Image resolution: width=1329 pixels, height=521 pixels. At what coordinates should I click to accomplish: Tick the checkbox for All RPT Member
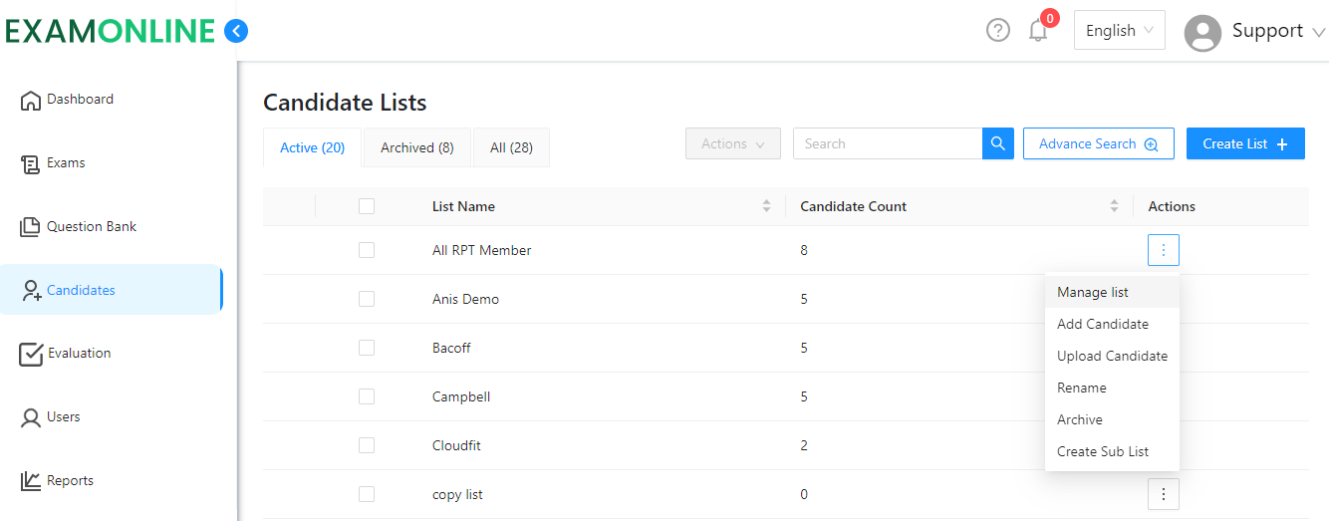[x=367, y=250]
